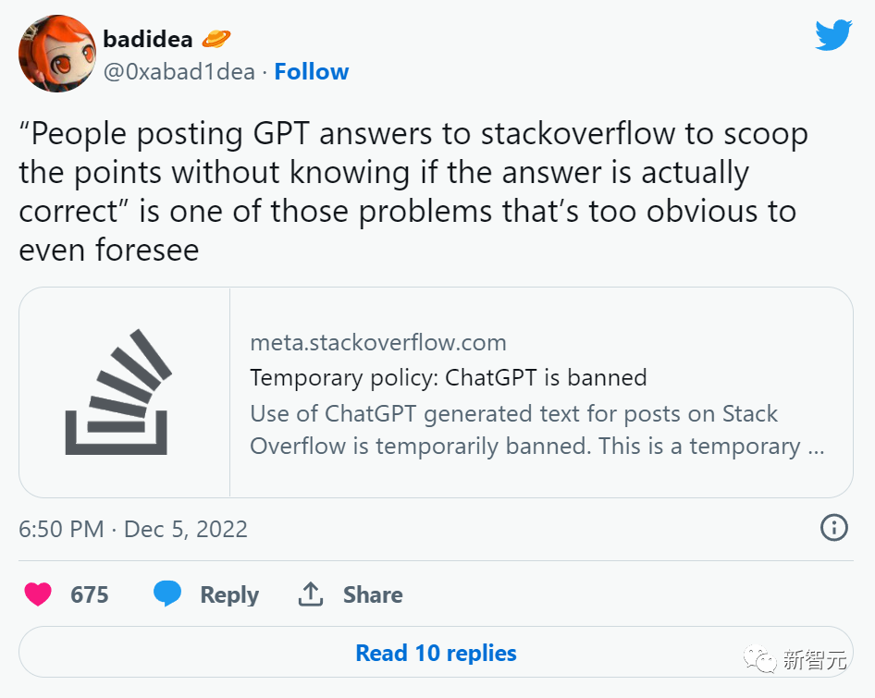
Task: Open 'Temporary policy: ChatGPT is banned' title
Action: click(x=449, y=378)
